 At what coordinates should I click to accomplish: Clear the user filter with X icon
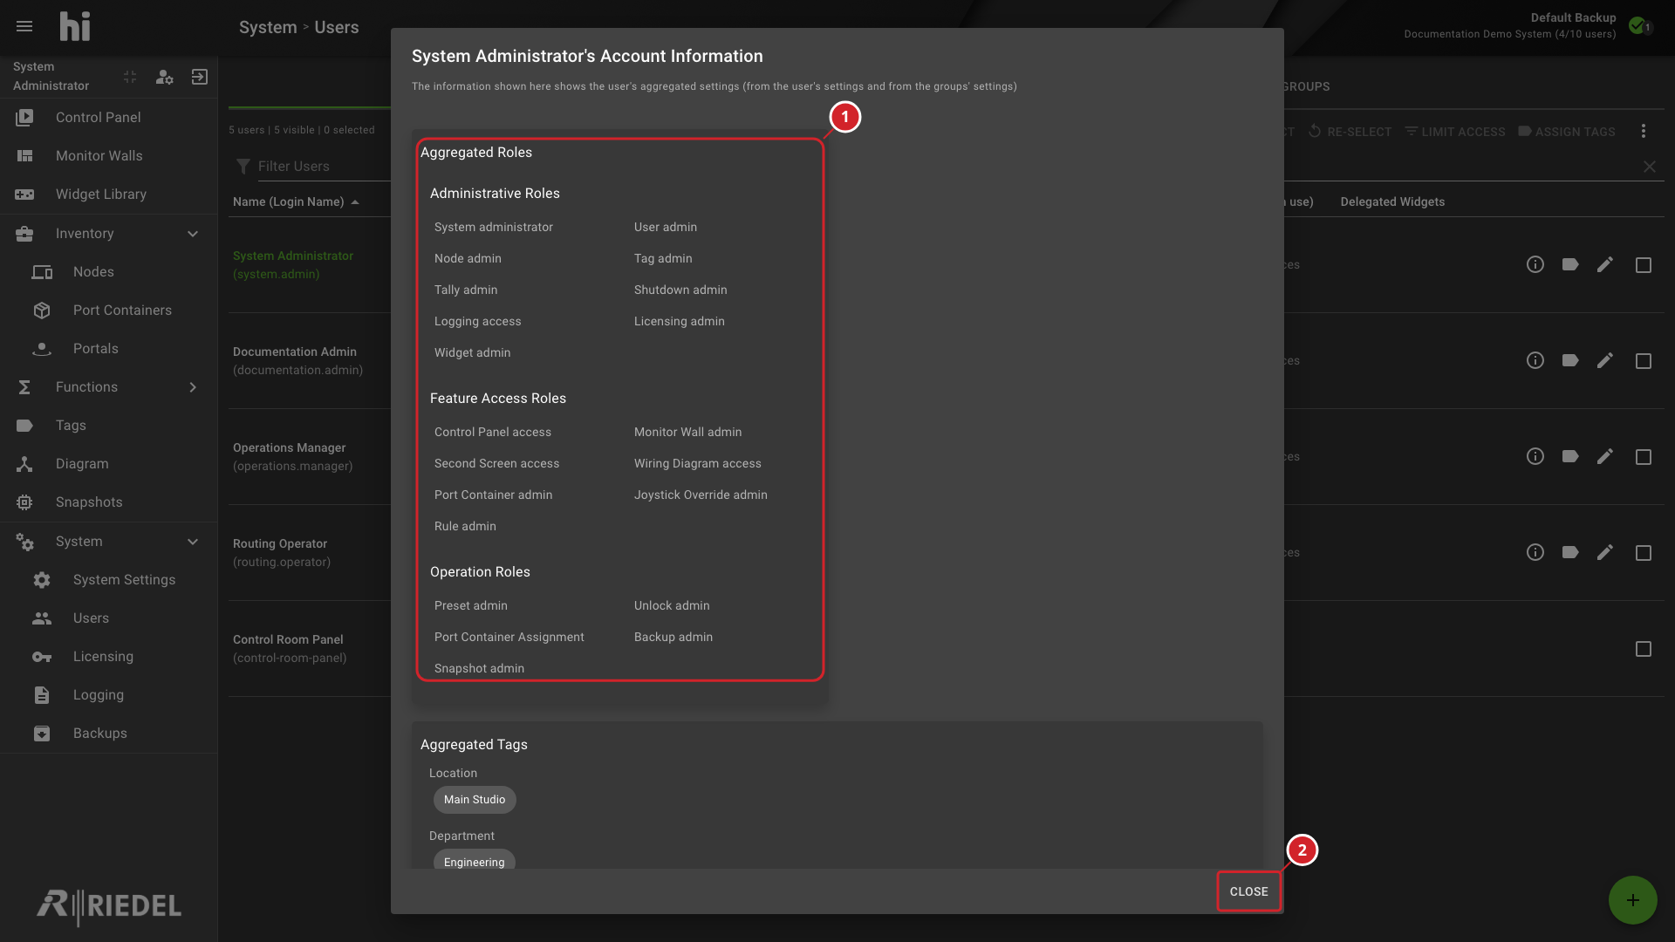[1650, 167]
